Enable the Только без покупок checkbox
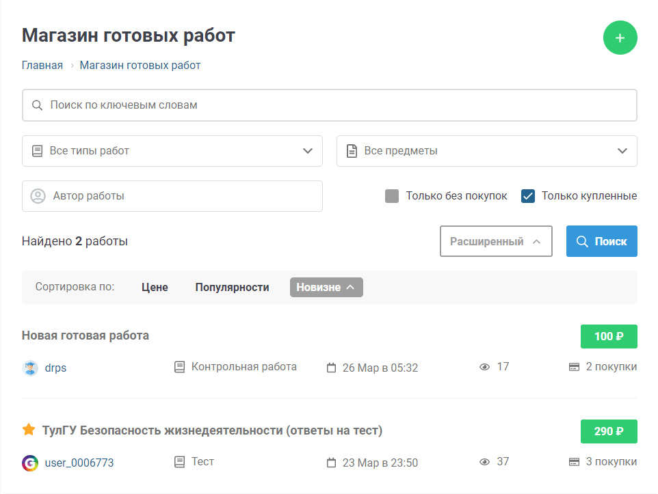This screenshot has width=658, height=494. (392, 196)
